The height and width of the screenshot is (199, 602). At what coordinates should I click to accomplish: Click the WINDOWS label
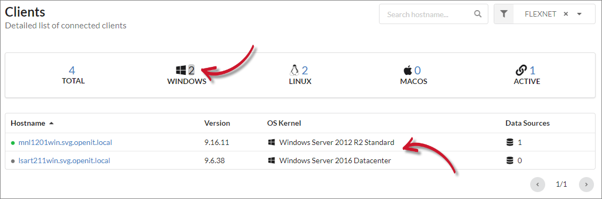click(187, 82)
